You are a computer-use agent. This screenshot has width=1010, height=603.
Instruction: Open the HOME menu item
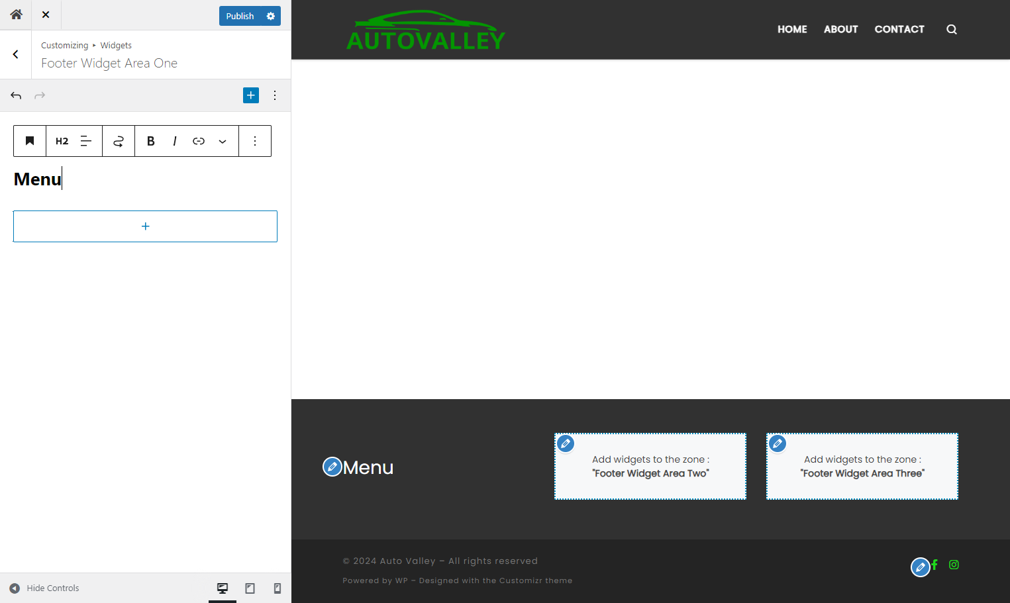[x=792, y=29]
